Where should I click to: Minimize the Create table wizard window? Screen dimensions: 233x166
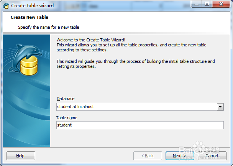coord(197,4)
